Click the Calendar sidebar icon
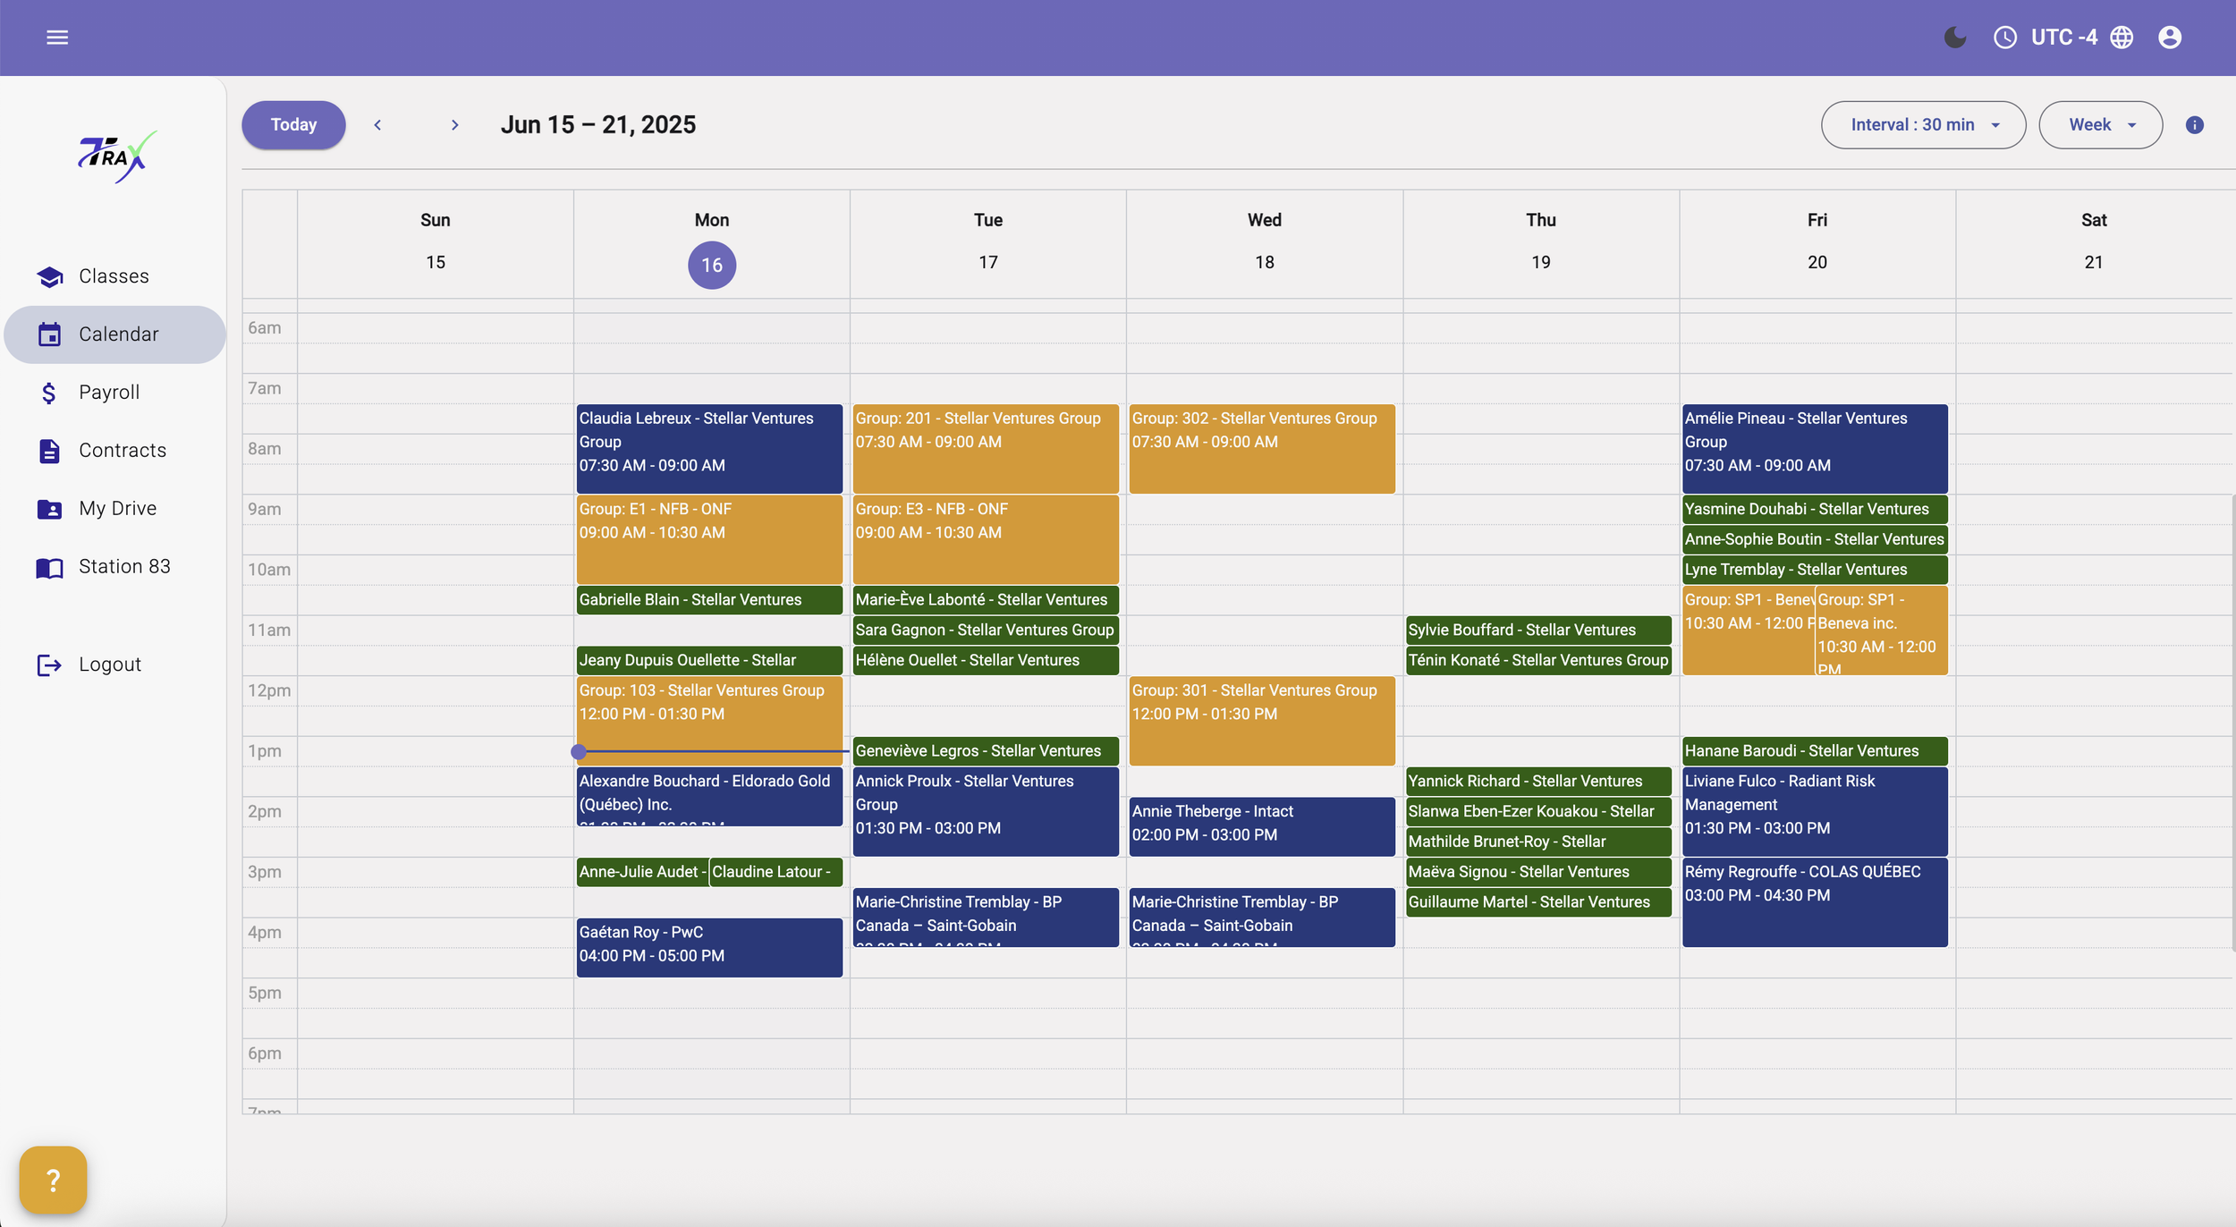The image size is (2236, 1227). tap(50, 334)
